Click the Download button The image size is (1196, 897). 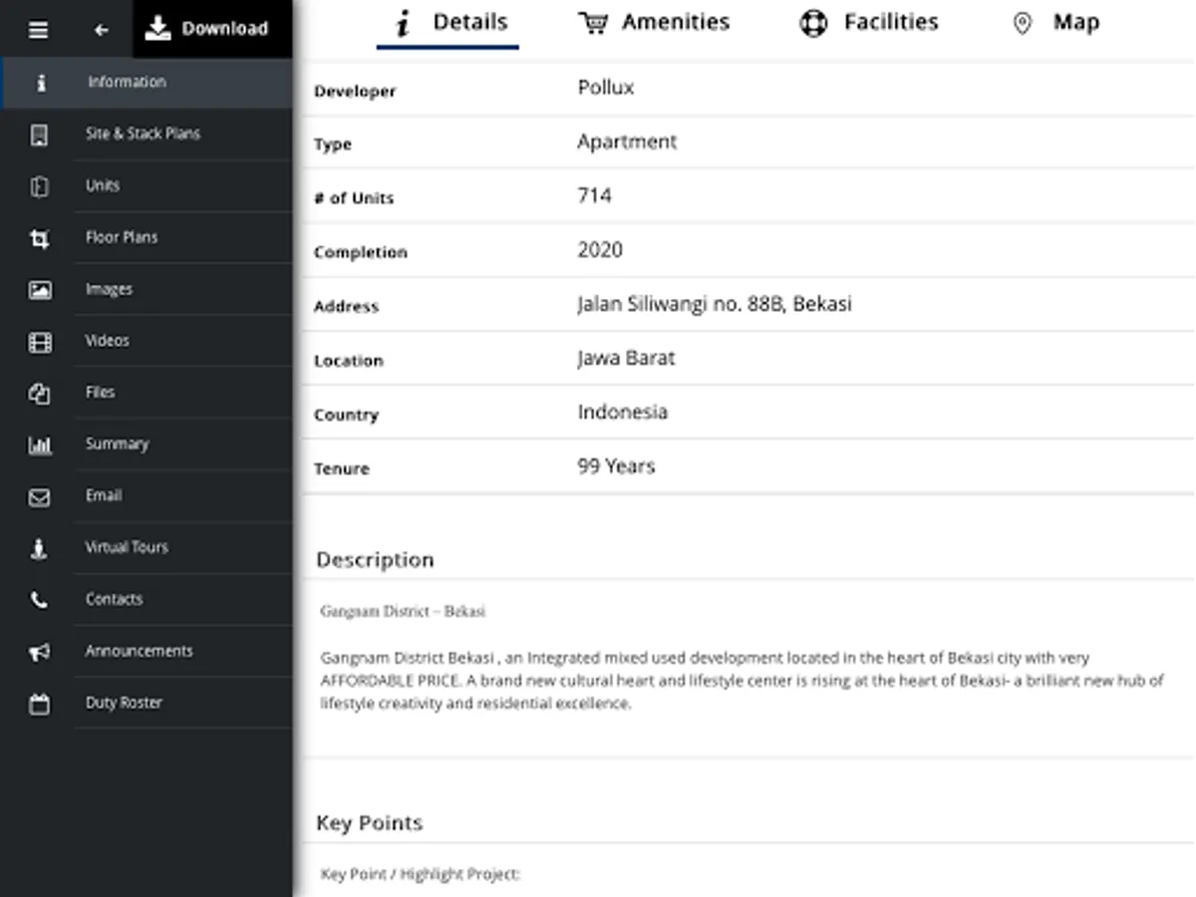(x=207, y=29)
